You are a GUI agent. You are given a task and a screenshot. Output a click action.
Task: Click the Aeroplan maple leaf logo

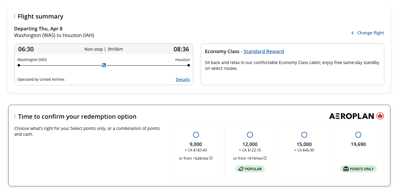[x=380, y=116]
